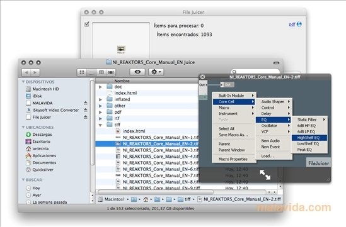Collapse the tiff folder
This screenshot has height=227, width=346.
tap(100, 125)
